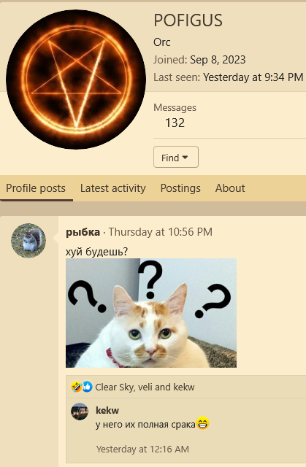This screenshot has height=467, width=306.
Task: Switch to the Latest activity tab
Action: (113, 188)
